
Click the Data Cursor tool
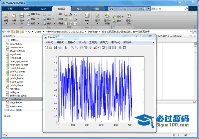[90, 48]
